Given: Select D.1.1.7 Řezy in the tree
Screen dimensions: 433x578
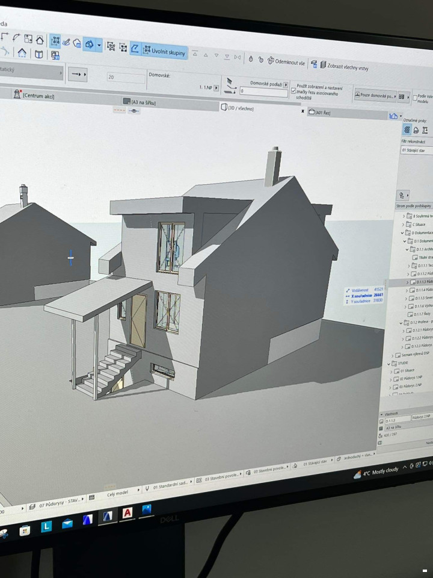Looking at the screenshot, I should 419,314.
